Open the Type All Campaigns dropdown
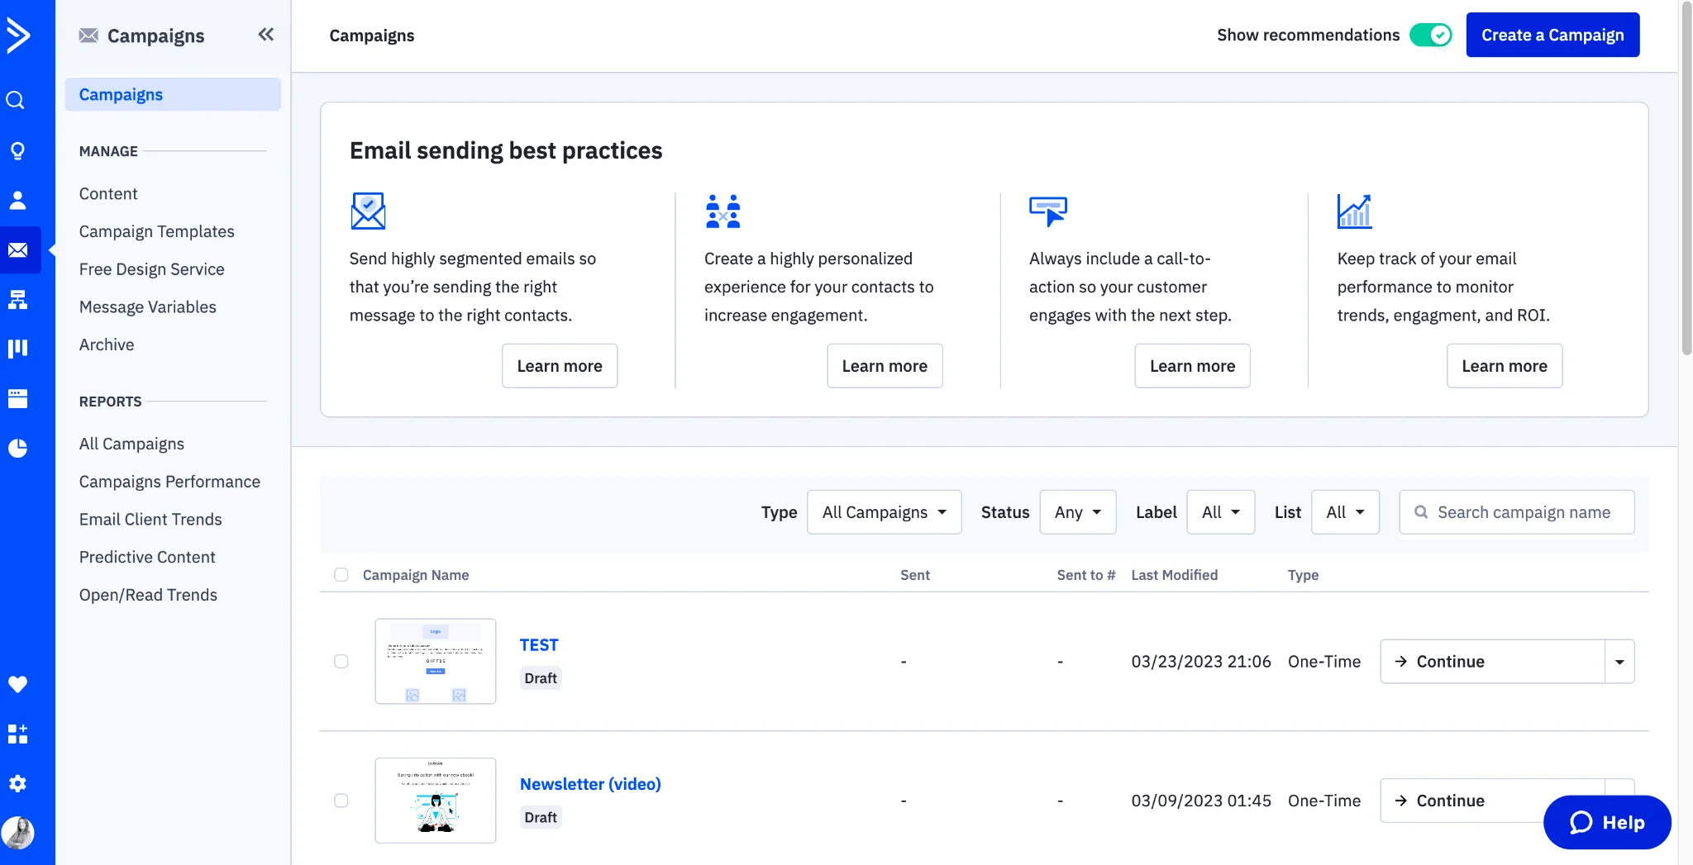The height and width of the screenshot is (865, 1693). pos(884,512)
